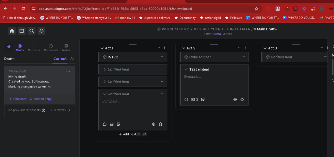The height and width of the screenshot is (157, 334).
Task: Collapse the open Untitled beat in Act 1
Action: (x=104, y=94)
